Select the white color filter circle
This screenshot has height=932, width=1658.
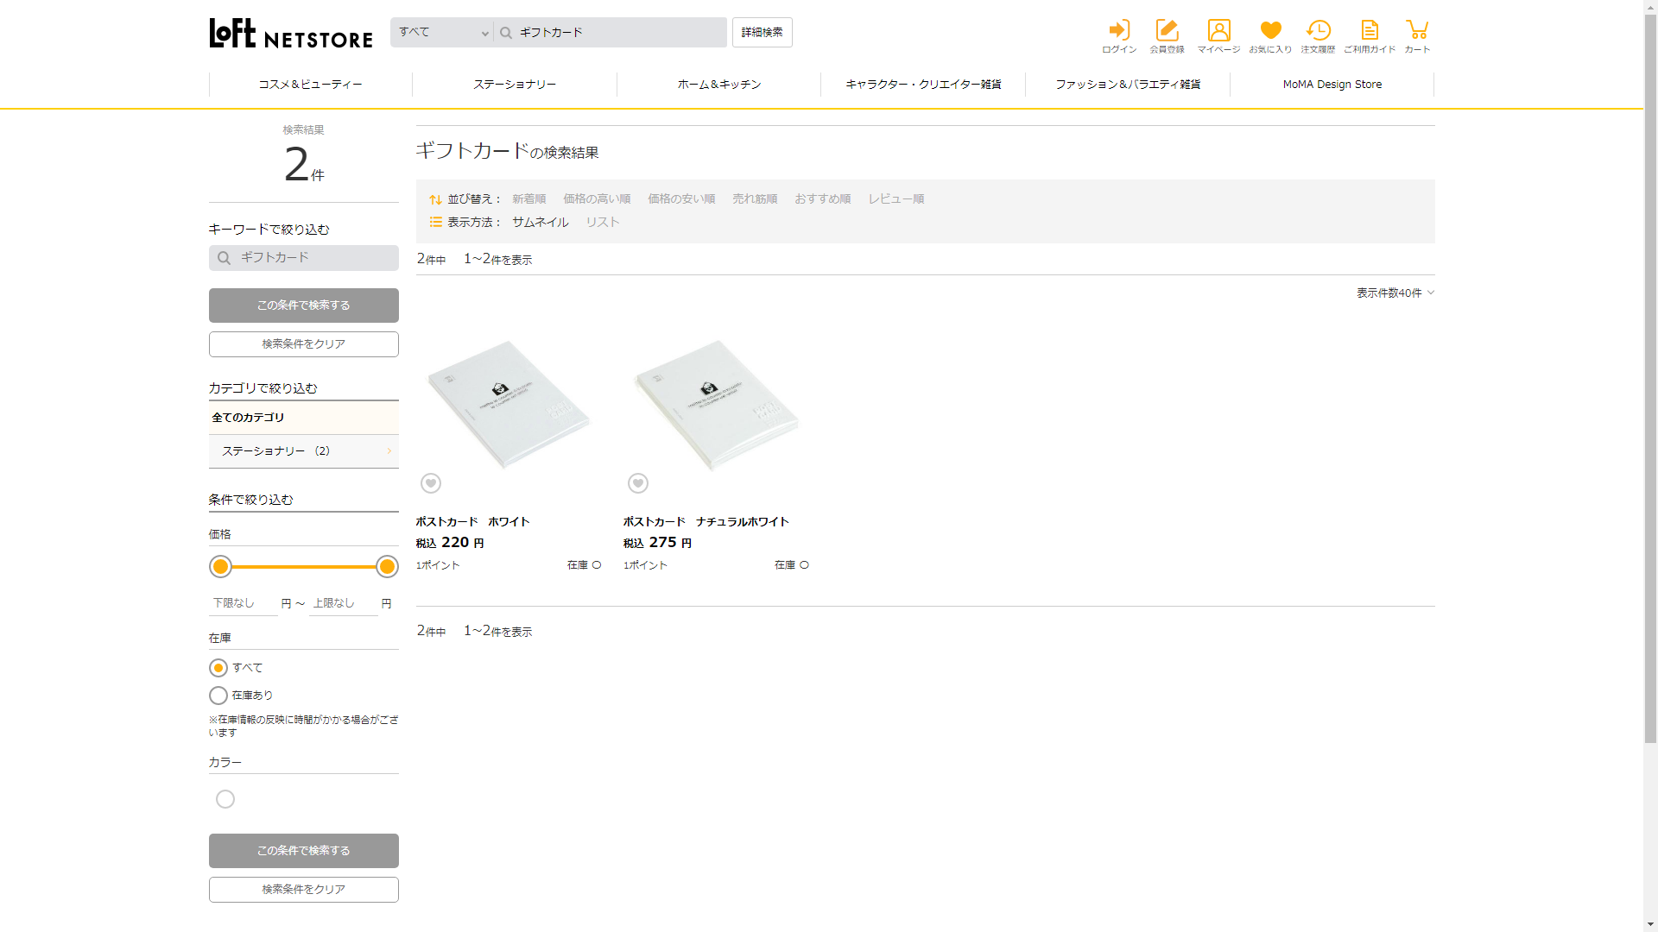tap(225, 799)
